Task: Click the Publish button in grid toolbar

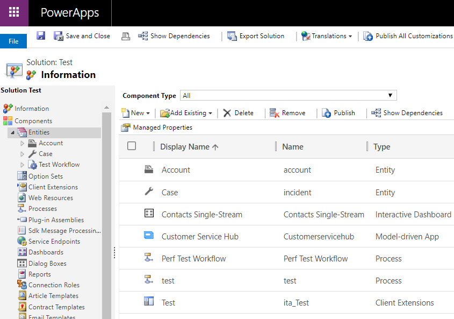Action: coord(338,113)
